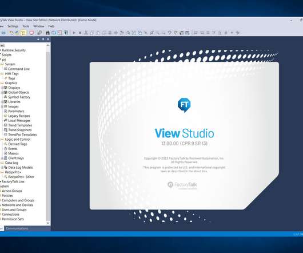Click the Local Messages icon in the tree
The image size is (303, 253).
6,121
